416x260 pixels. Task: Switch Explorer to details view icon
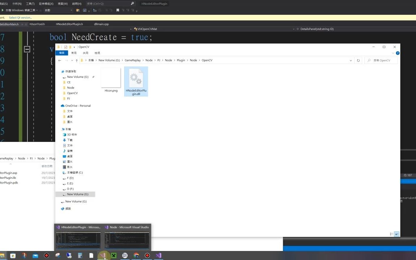pos(391,234)
